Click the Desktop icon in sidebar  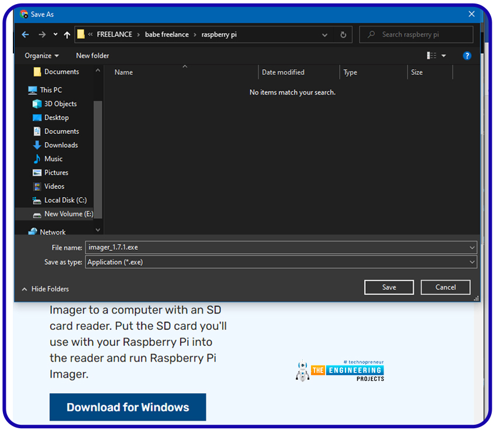37,118
